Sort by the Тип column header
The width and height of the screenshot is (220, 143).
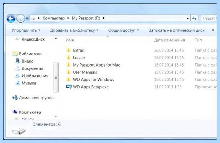click(198, 40)
